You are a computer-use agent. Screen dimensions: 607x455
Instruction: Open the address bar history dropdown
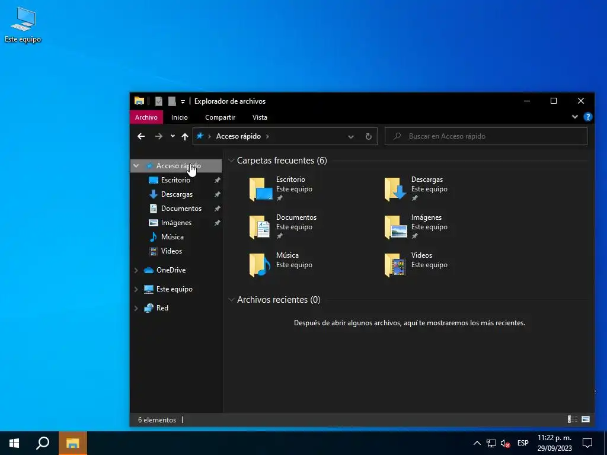point(351,137)
